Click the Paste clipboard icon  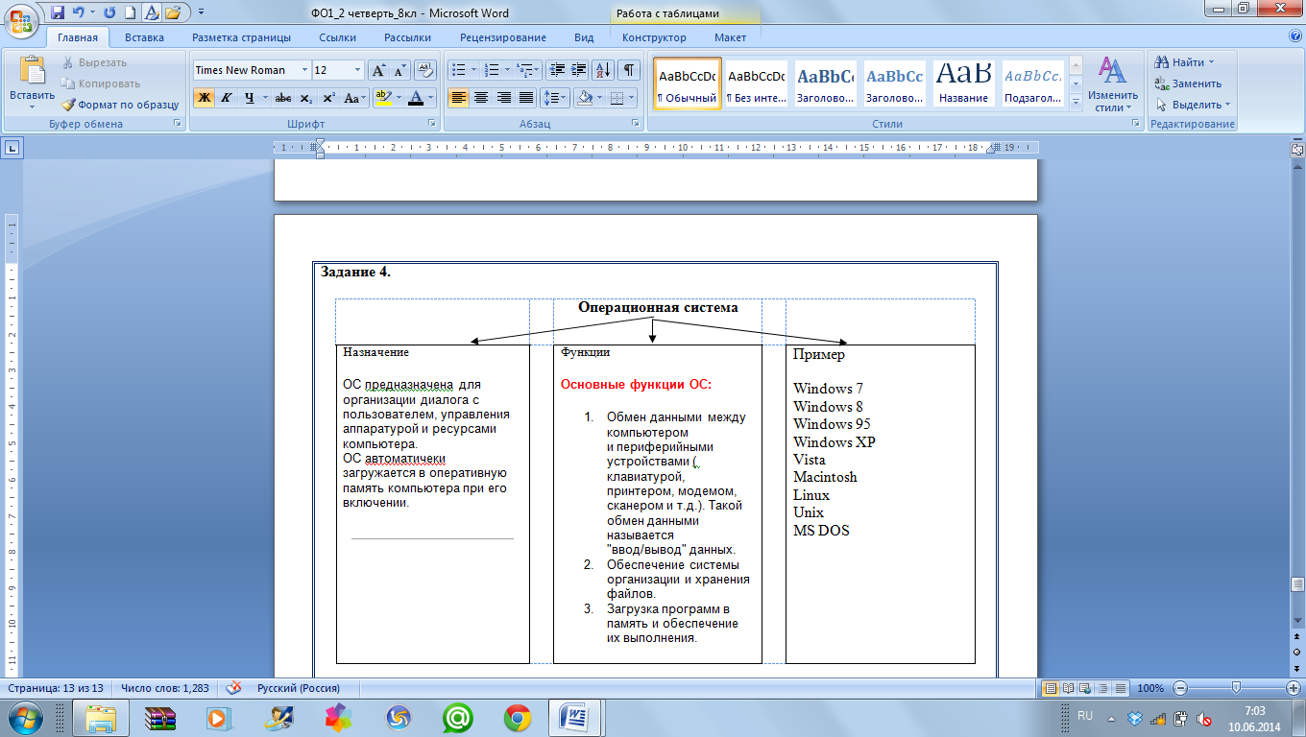coord(32,72)
